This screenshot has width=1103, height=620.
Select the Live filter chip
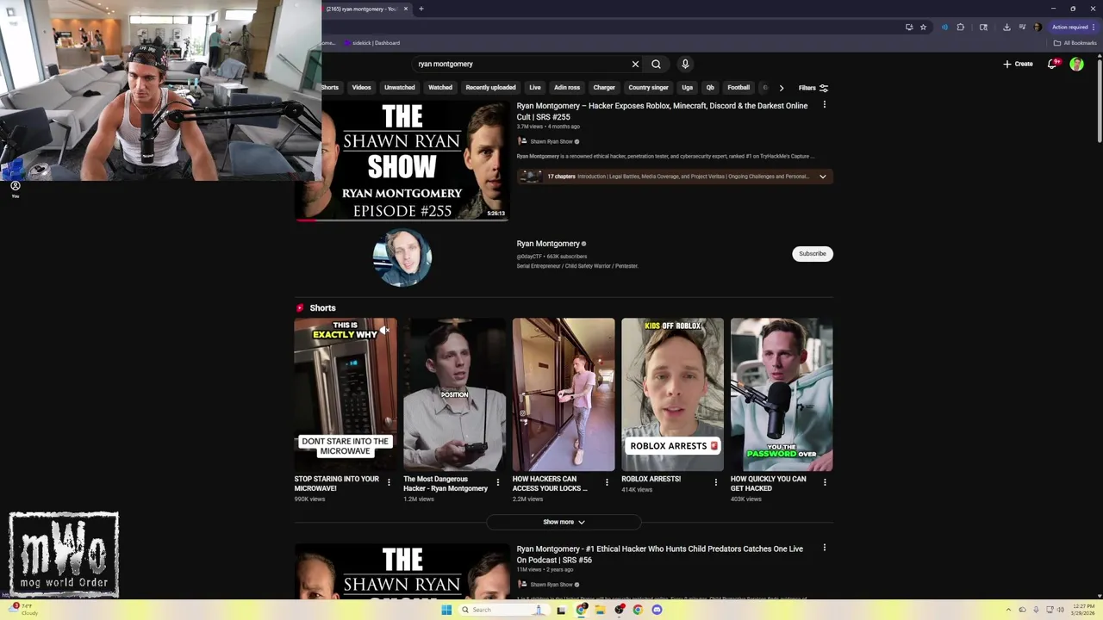point(535,87)
